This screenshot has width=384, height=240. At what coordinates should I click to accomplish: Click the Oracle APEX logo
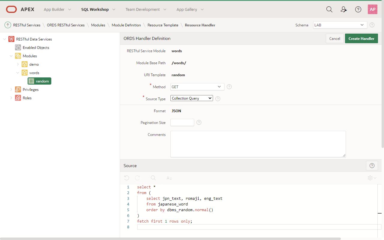(20, 9)
